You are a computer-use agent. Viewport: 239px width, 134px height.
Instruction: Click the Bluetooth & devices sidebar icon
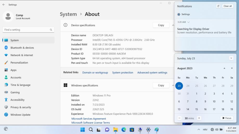6,48
